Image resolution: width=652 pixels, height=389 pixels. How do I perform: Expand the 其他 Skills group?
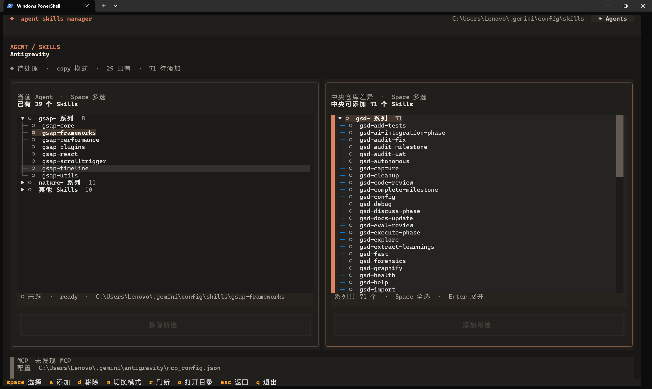23,189
